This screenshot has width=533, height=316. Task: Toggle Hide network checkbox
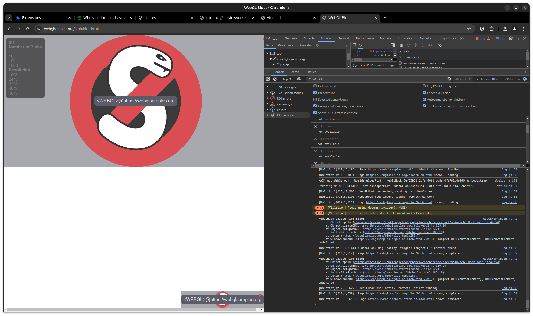[x=315, y=86]
